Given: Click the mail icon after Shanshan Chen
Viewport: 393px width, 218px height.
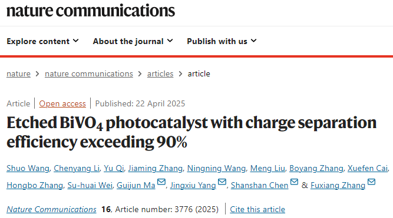Looking at the screenshot, I should 294,182.
